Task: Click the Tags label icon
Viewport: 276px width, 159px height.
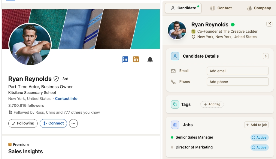Action: [175, 104]
